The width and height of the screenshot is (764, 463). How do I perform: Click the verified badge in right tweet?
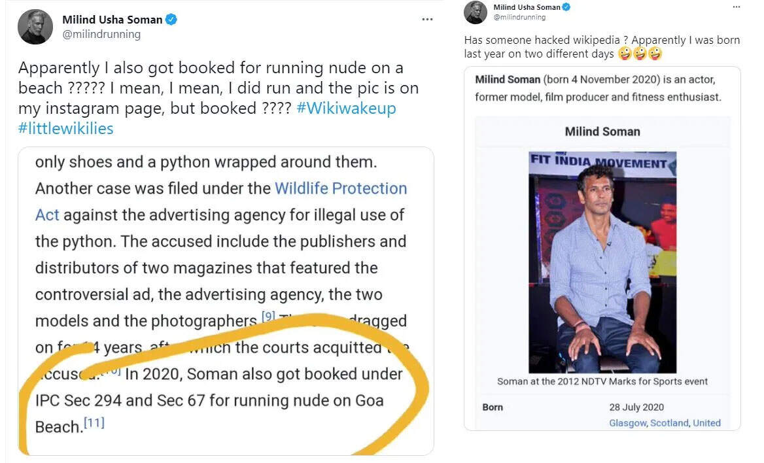click(566, 7)
